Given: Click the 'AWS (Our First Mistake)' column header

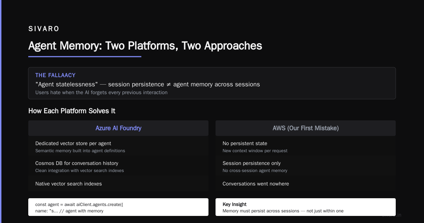Looking at the screenshot, I should 306,128.
